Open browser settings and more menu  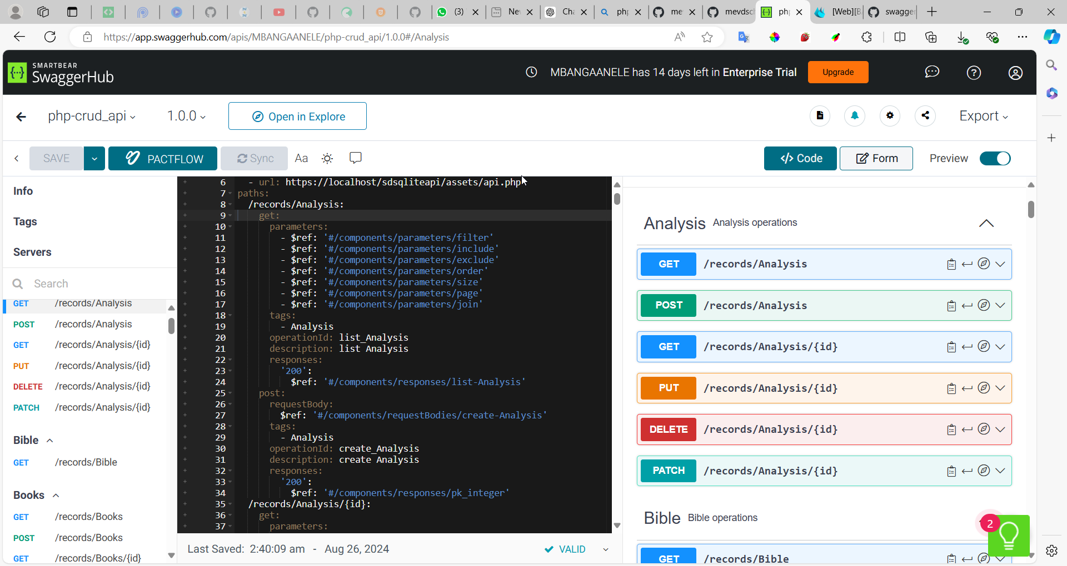[1023, 37]
